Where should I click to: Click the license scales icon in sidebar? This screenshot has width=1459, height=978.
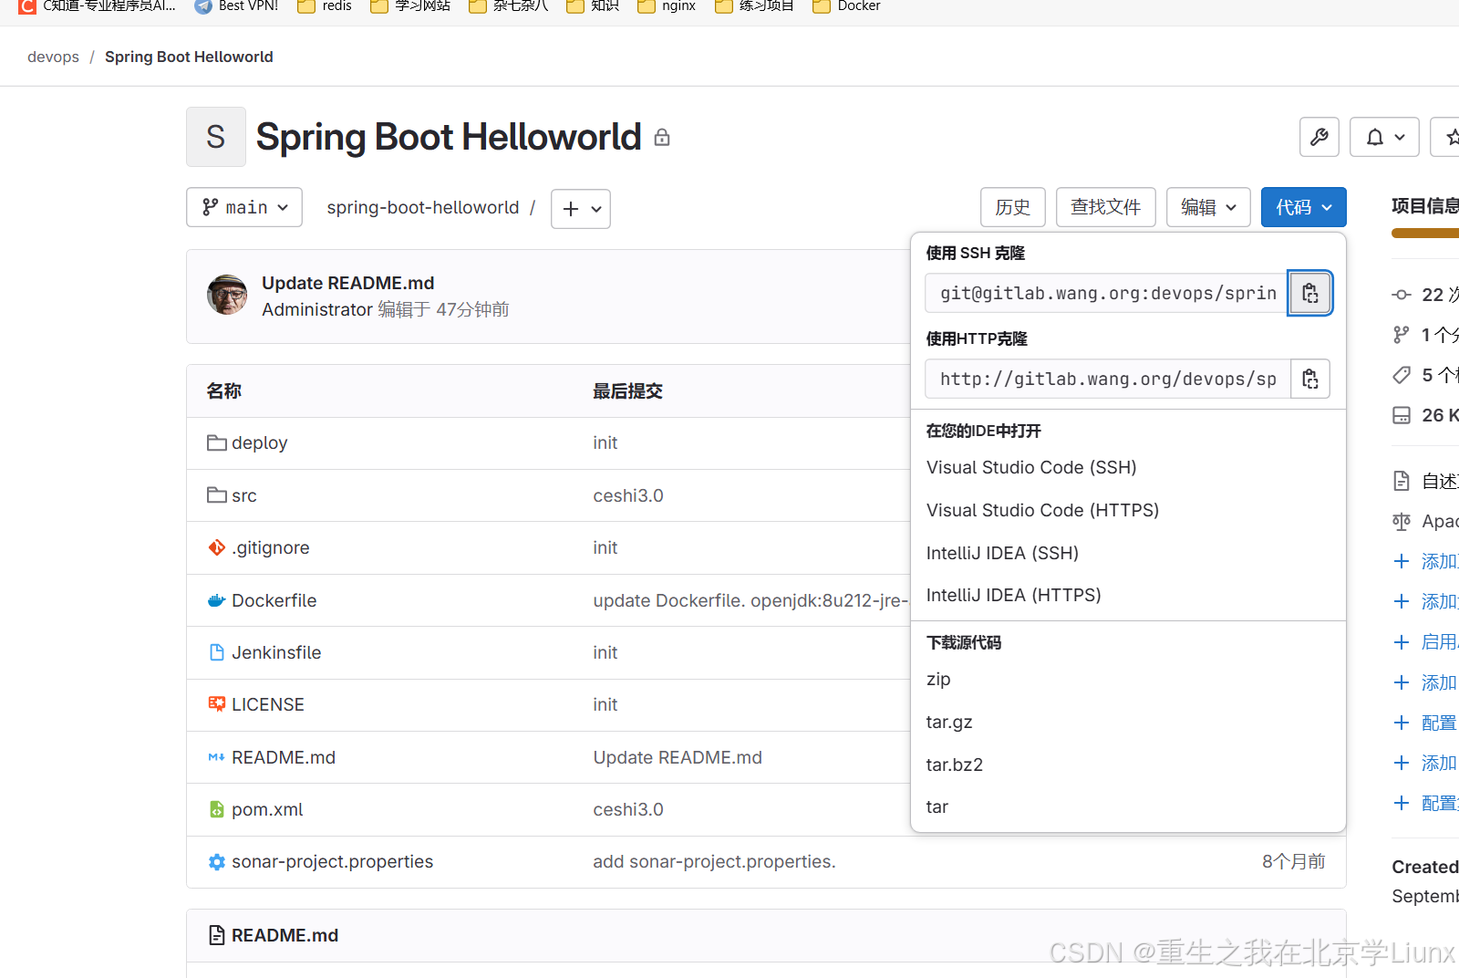click(x=1402, y=521)
